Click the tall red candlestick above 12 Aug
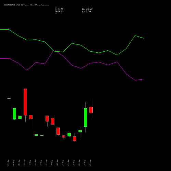Viewport: 171px width, 171px height. pos(25,102)
